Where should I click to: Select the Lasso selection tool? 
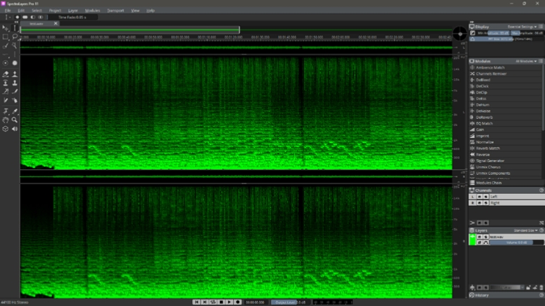[15, 36]
